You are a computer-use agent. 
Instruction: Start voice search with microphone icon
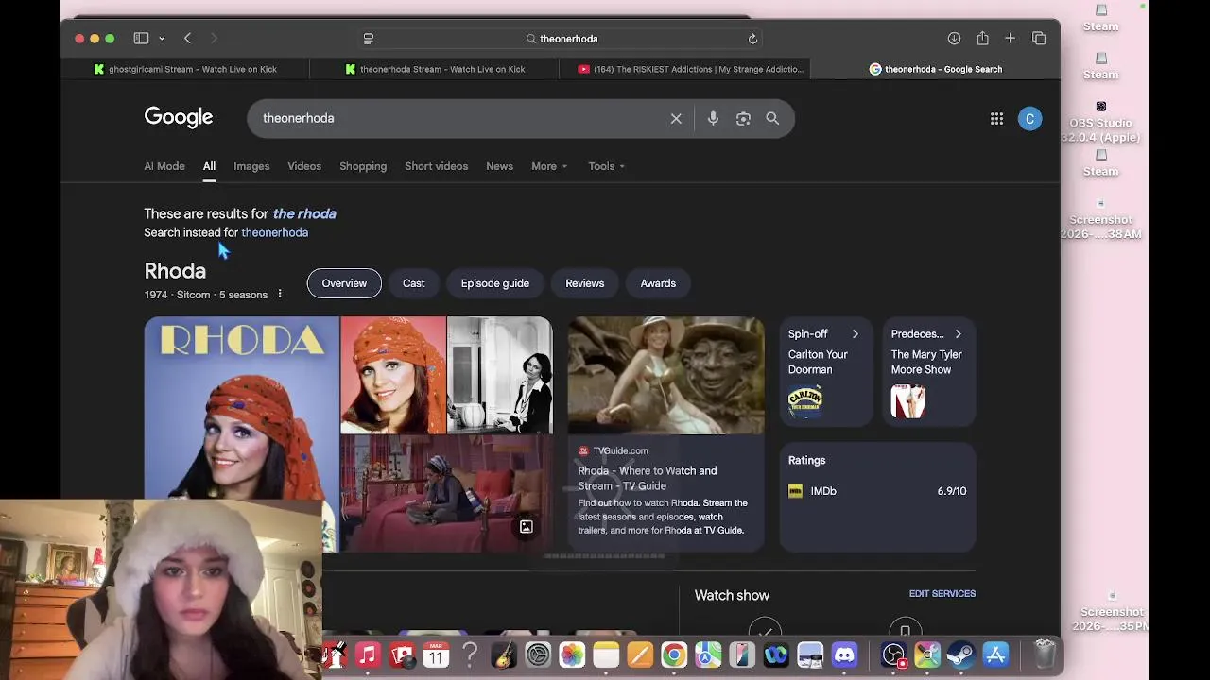pyautogui.click(x=713, y=118)
